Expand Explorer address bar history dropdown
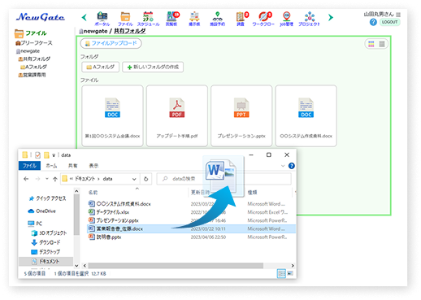The width and height of the screenshot is (421, 300). (x=134, y=179)
